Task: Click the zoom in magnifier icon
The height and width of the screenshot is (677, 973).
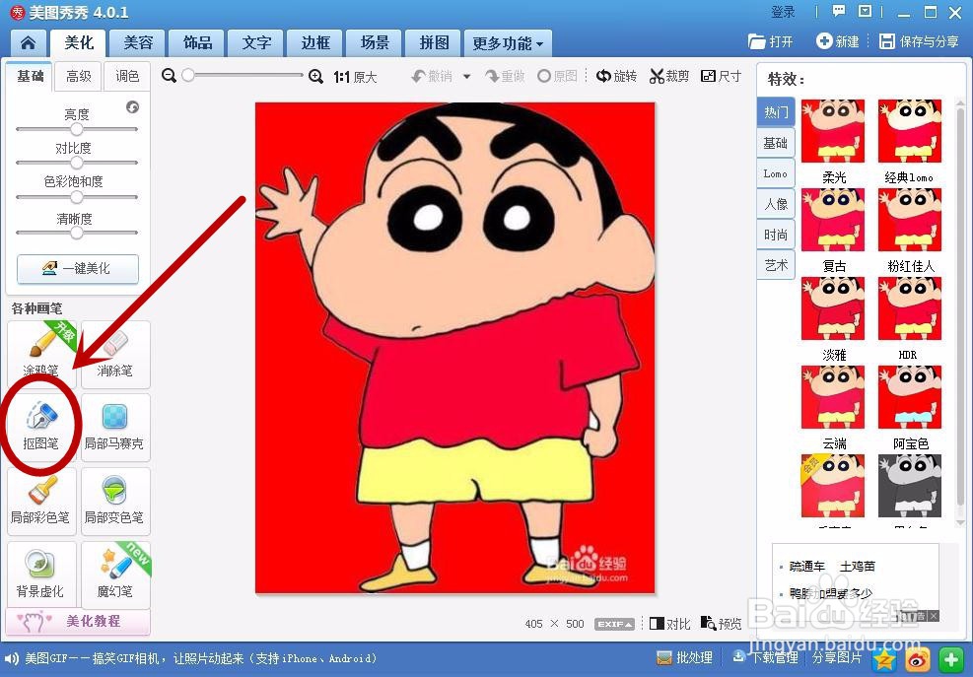Action: pos(315,76)
